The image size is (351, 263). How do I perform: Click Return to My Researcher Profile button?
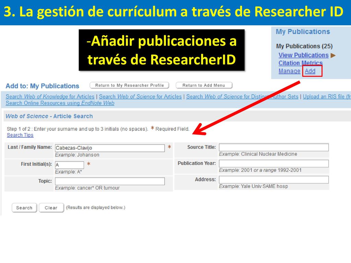[x=129, y=85]
